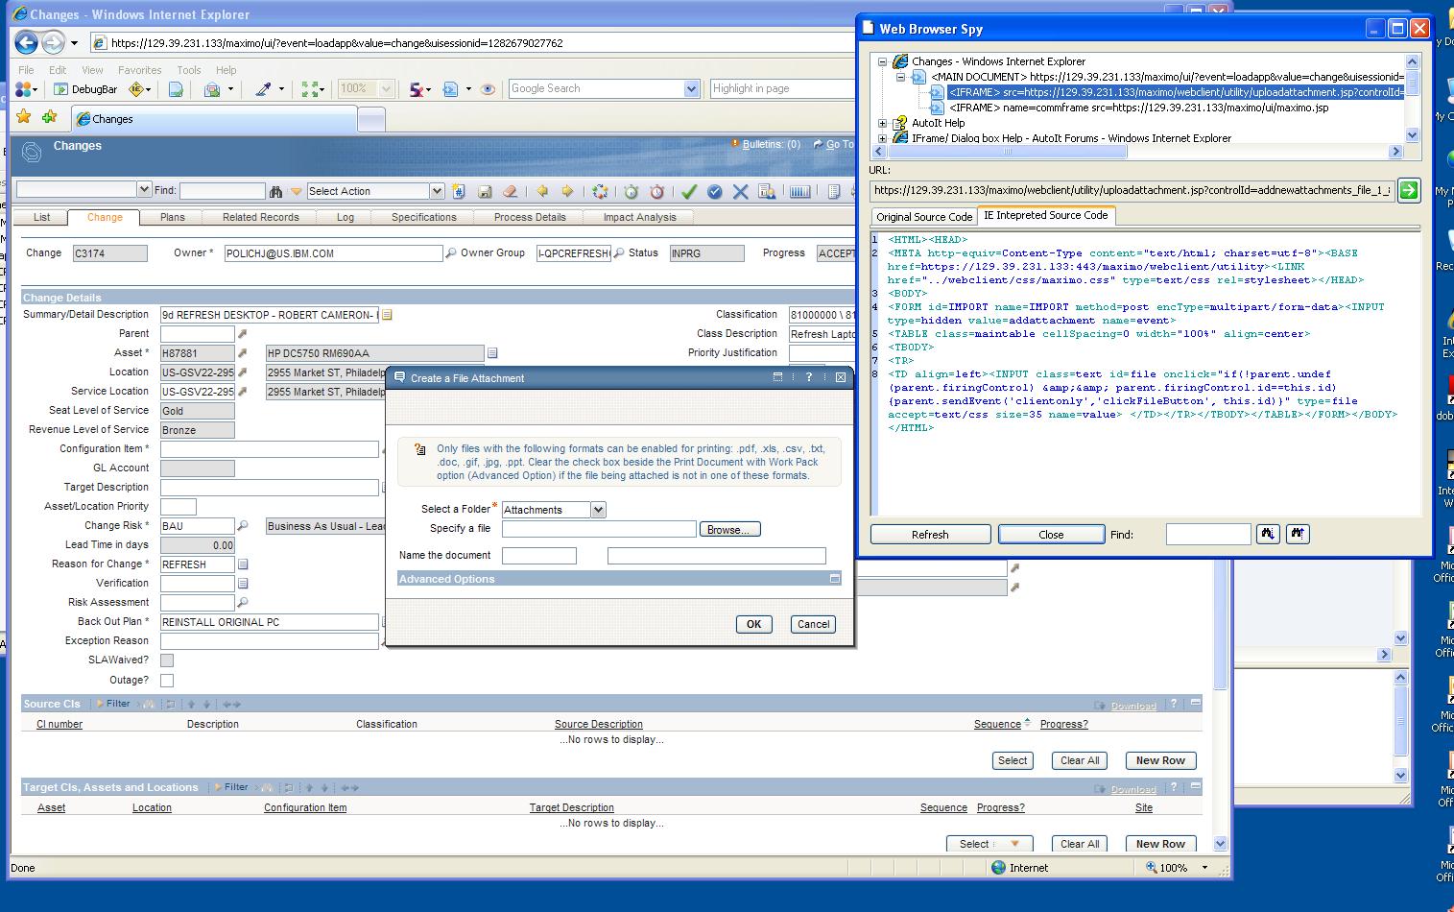Collapse the MAIN DOCUMENT tree node
This screenshot has width=1454, height=912.
900,77
